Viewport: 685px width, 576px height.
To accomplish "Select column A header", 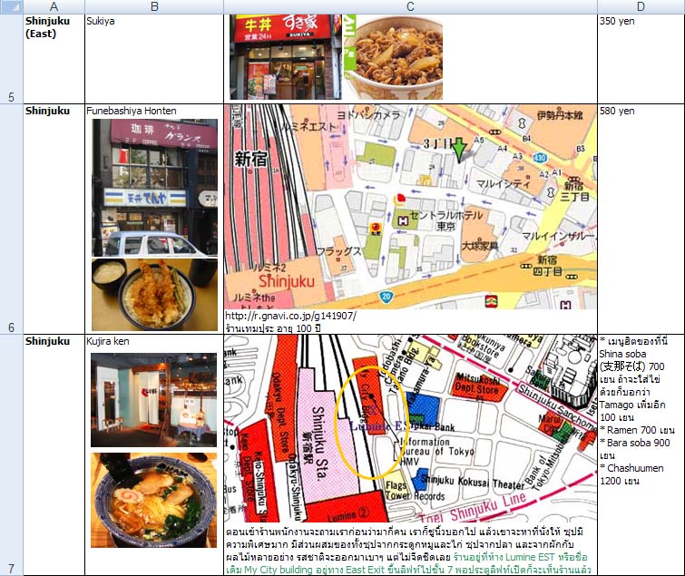I will point(54,6).
